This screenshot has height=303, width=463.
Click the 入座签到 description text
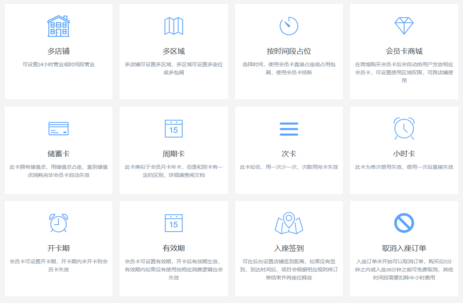click(x=289, y=272)
